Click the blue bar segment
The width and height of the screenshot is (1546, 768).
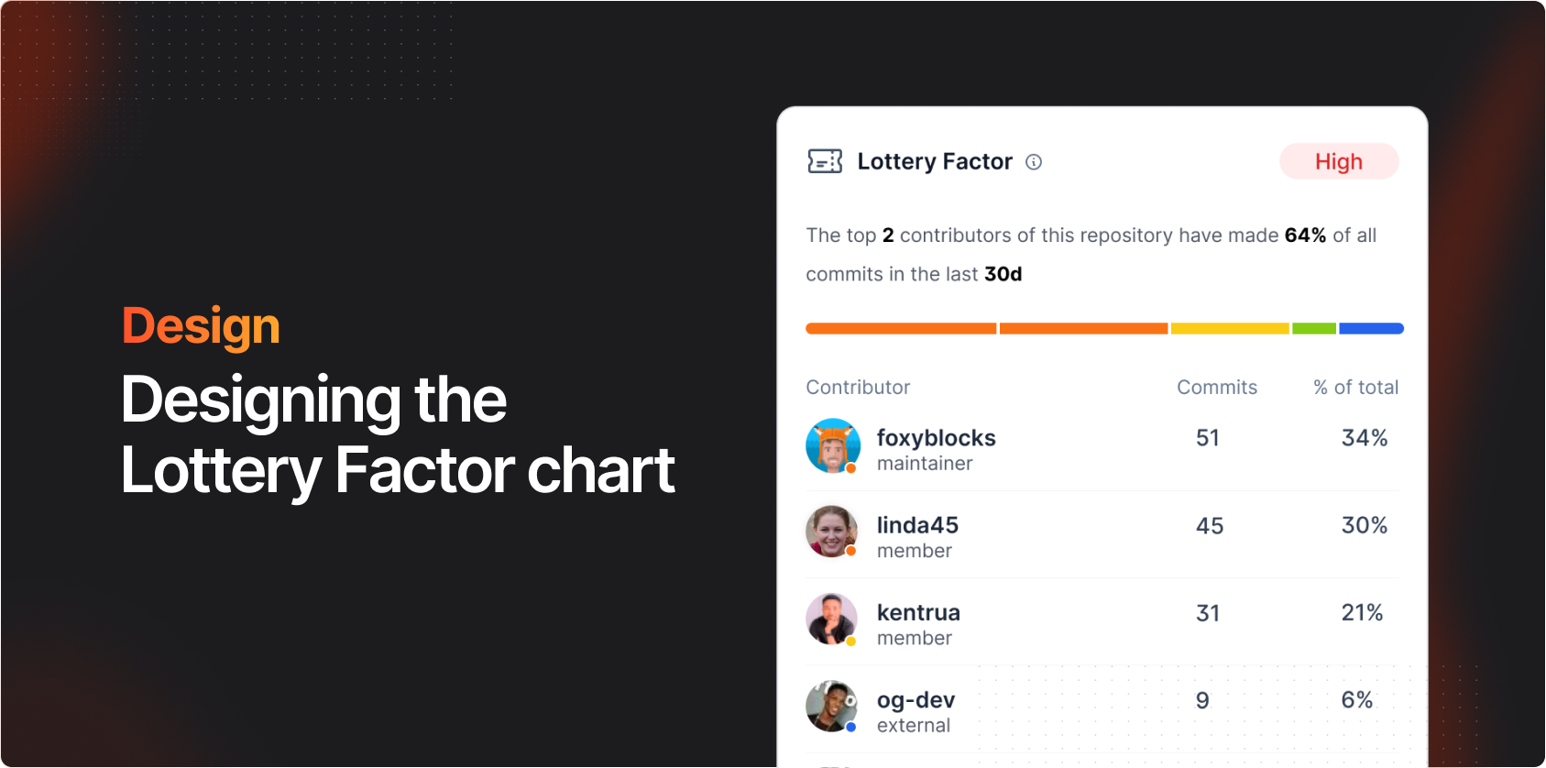coord(1371,328)
